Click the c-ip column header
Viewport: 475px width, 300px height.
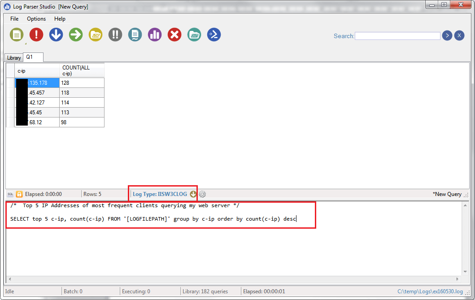pos(37,71)
